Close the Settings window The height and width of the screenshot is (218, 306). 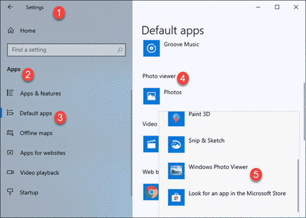[296, 7]
